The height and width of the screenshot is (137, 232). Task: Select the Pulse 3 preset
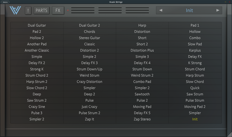pyautogui.click(x=37, y=113)
